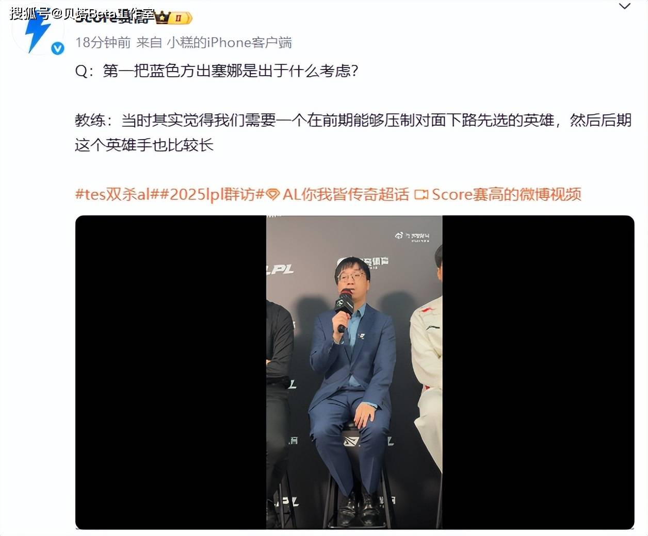Click the 搜狐号@贝塔Beta工作室 watermark

83,13
